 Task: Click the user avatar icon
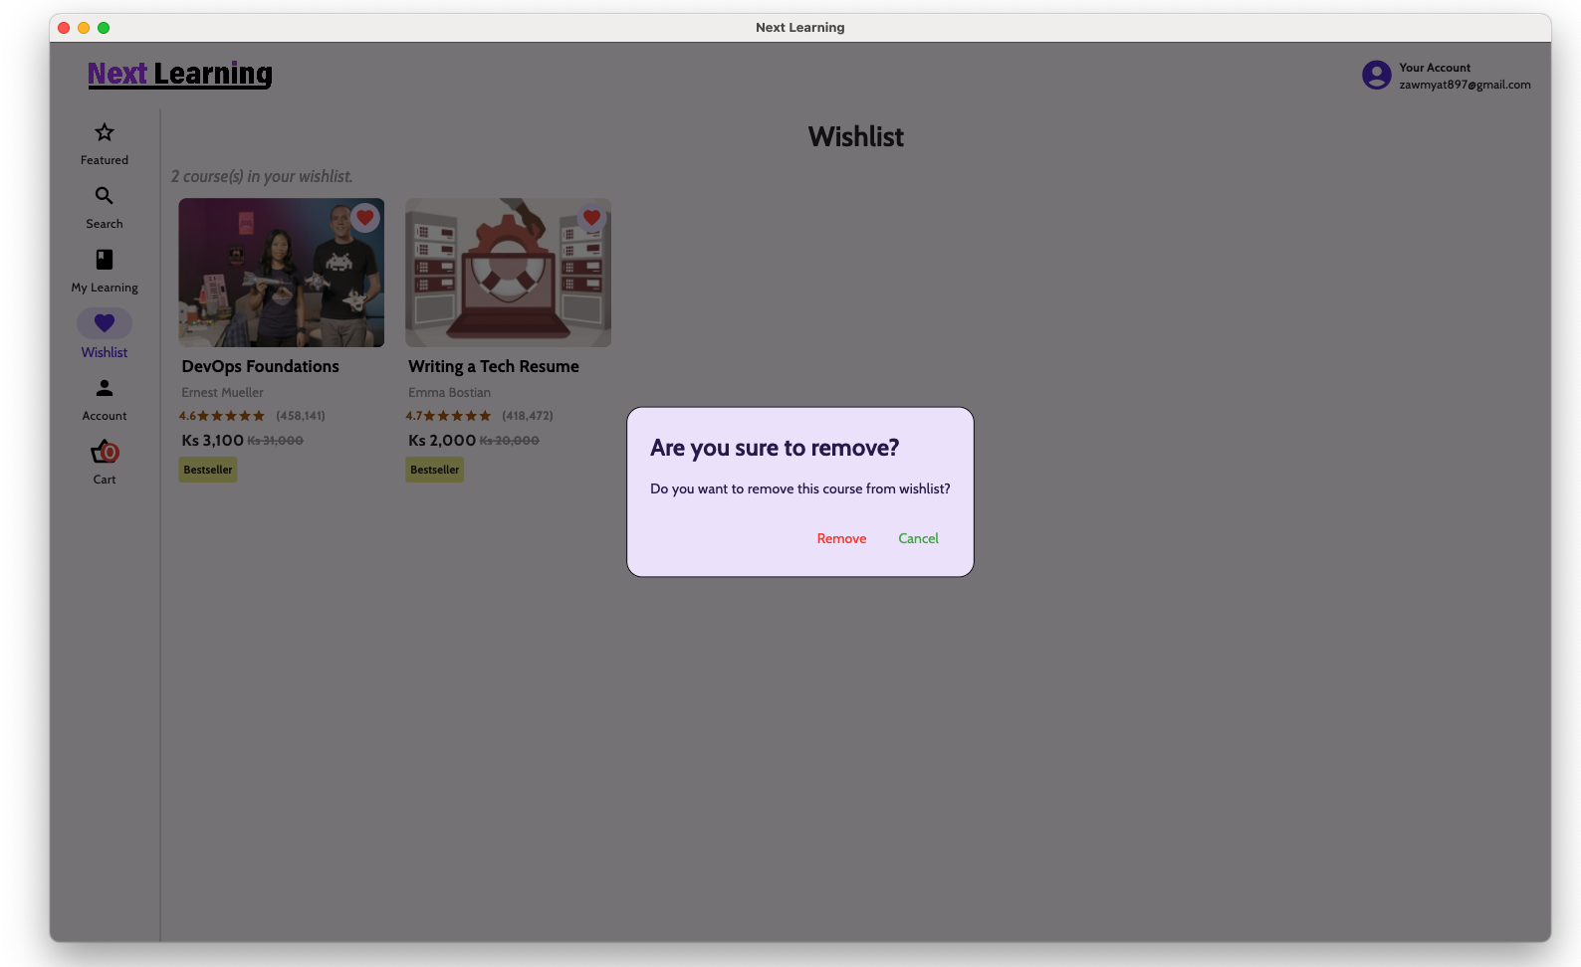[x=1376, y=76]
